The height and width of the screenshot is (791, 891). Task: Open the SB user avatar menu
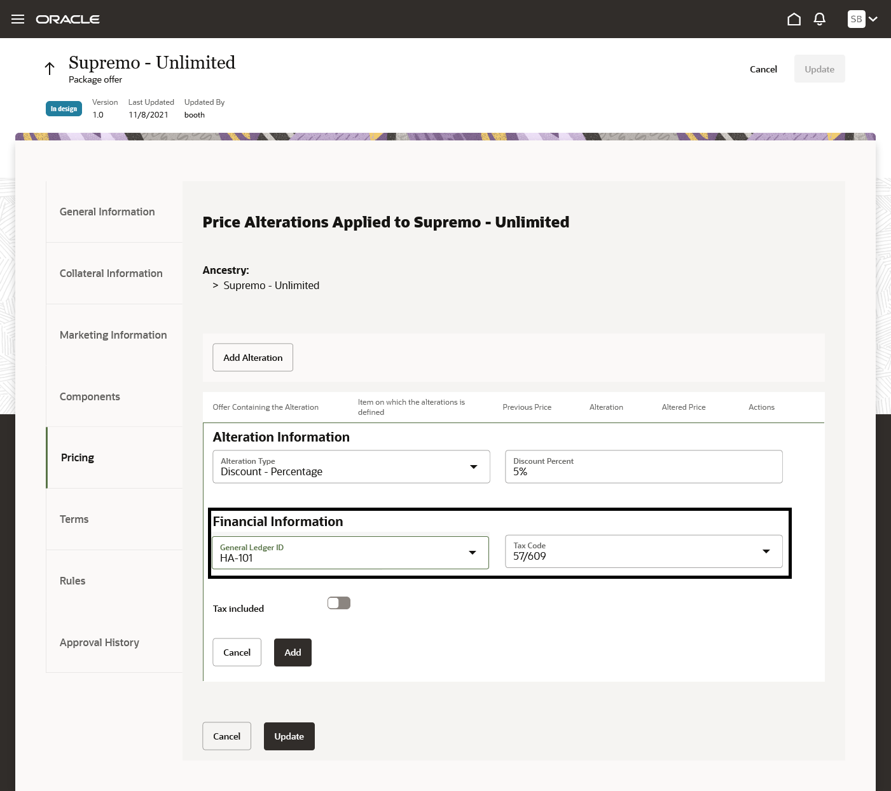pyautogui.click(x=856, y=19)
